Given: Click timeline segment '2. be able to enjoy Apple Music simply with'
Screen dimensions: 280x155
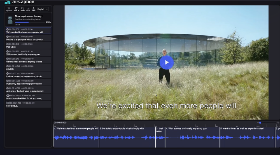Looking at the screenshot, I should click(x=127, y=137).
